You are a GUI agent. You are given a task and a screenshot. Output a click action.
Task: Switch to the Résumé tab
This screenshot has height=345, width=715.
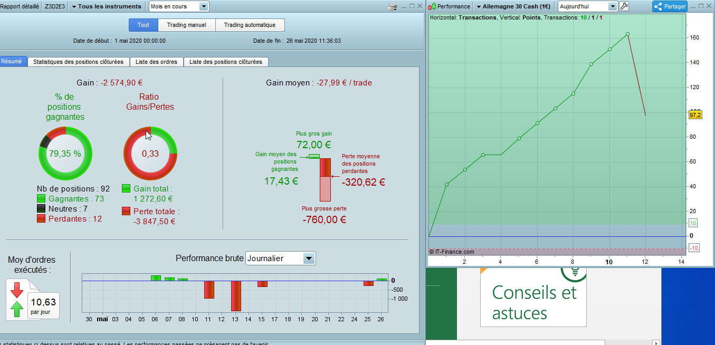tap(12, 61)
